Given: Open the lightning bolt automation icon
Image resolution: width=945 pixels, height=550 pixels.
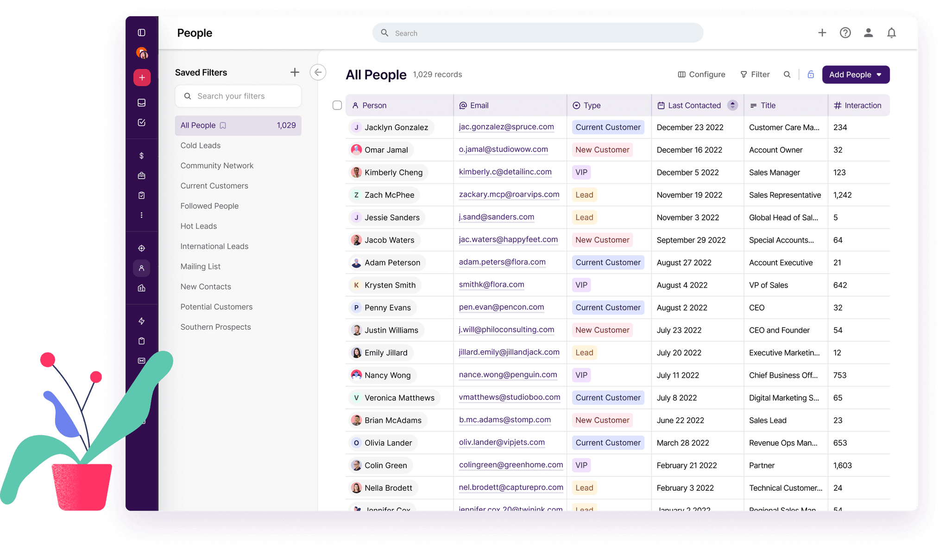Looking at the screenshot, I should (142, 321).
